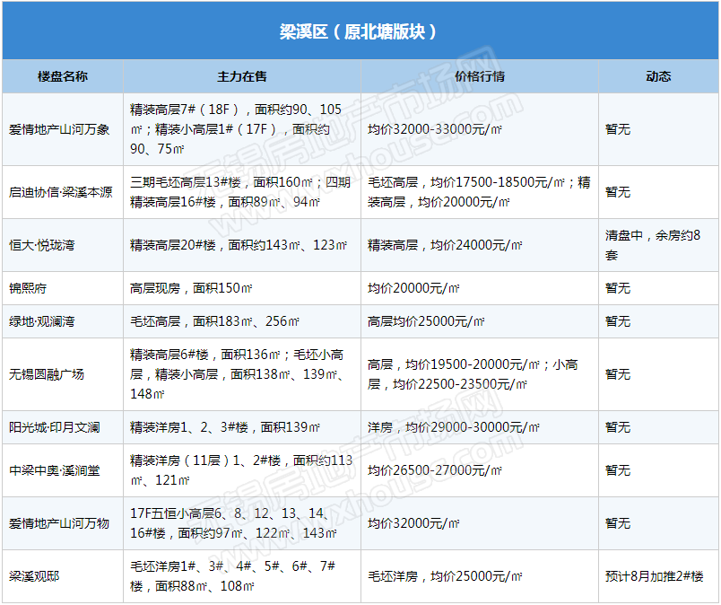Click the 启迪协信·梁溪本源 project name

[x=61, y=192]
